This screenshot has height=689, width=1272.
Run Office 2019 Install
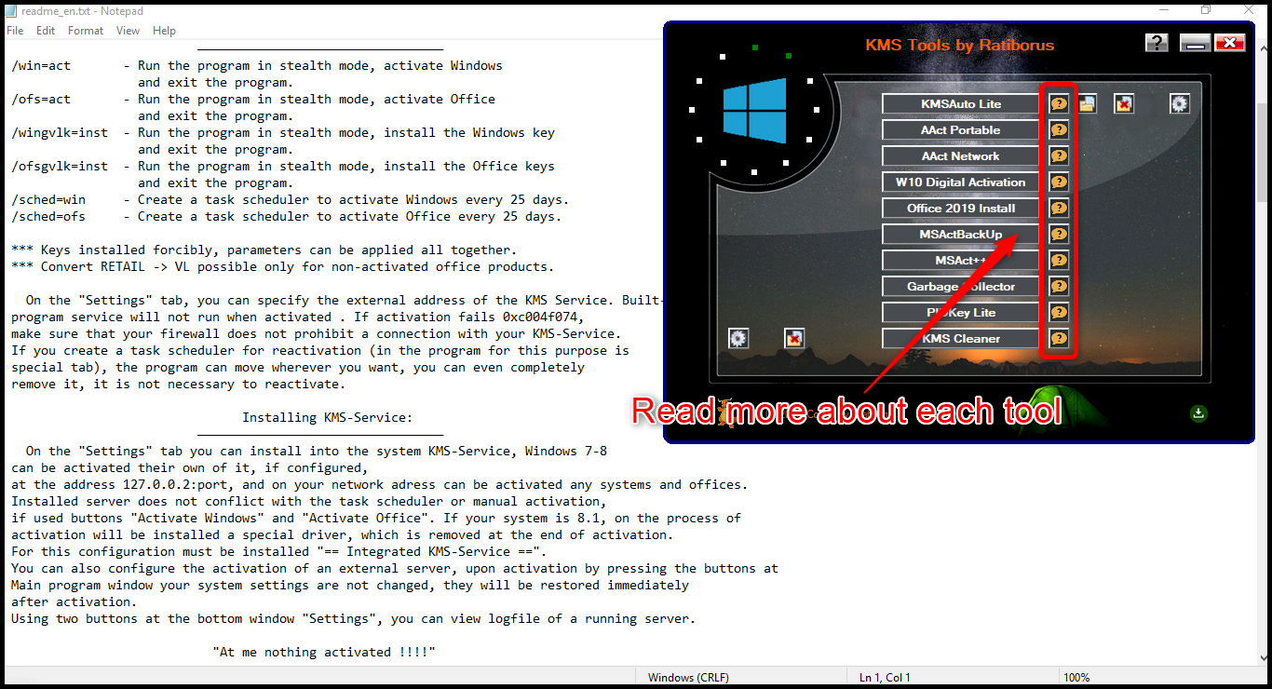pyautogui.click(x=961, y=209)
